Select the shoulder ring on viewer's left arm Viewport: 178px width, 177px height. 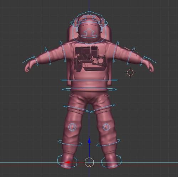click(x=63, y=52)
